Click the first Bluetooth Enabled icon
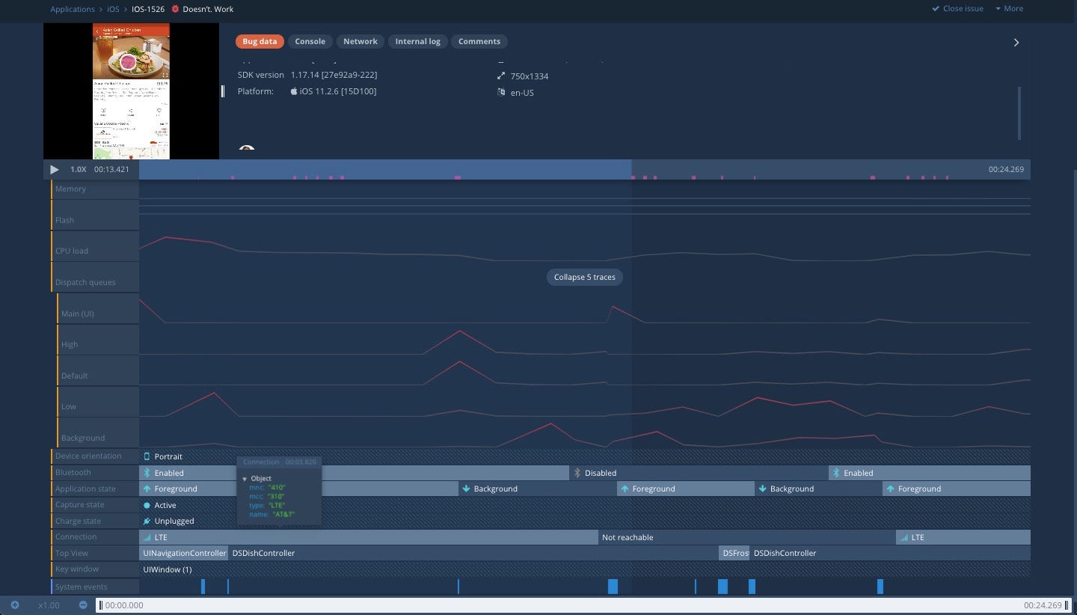 (147, 473)
